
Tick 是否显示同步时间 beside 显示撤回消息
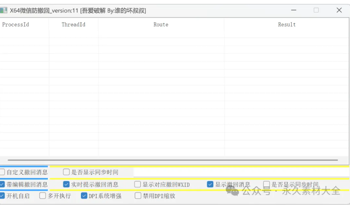pyautogui.click(x=266, y=184)
